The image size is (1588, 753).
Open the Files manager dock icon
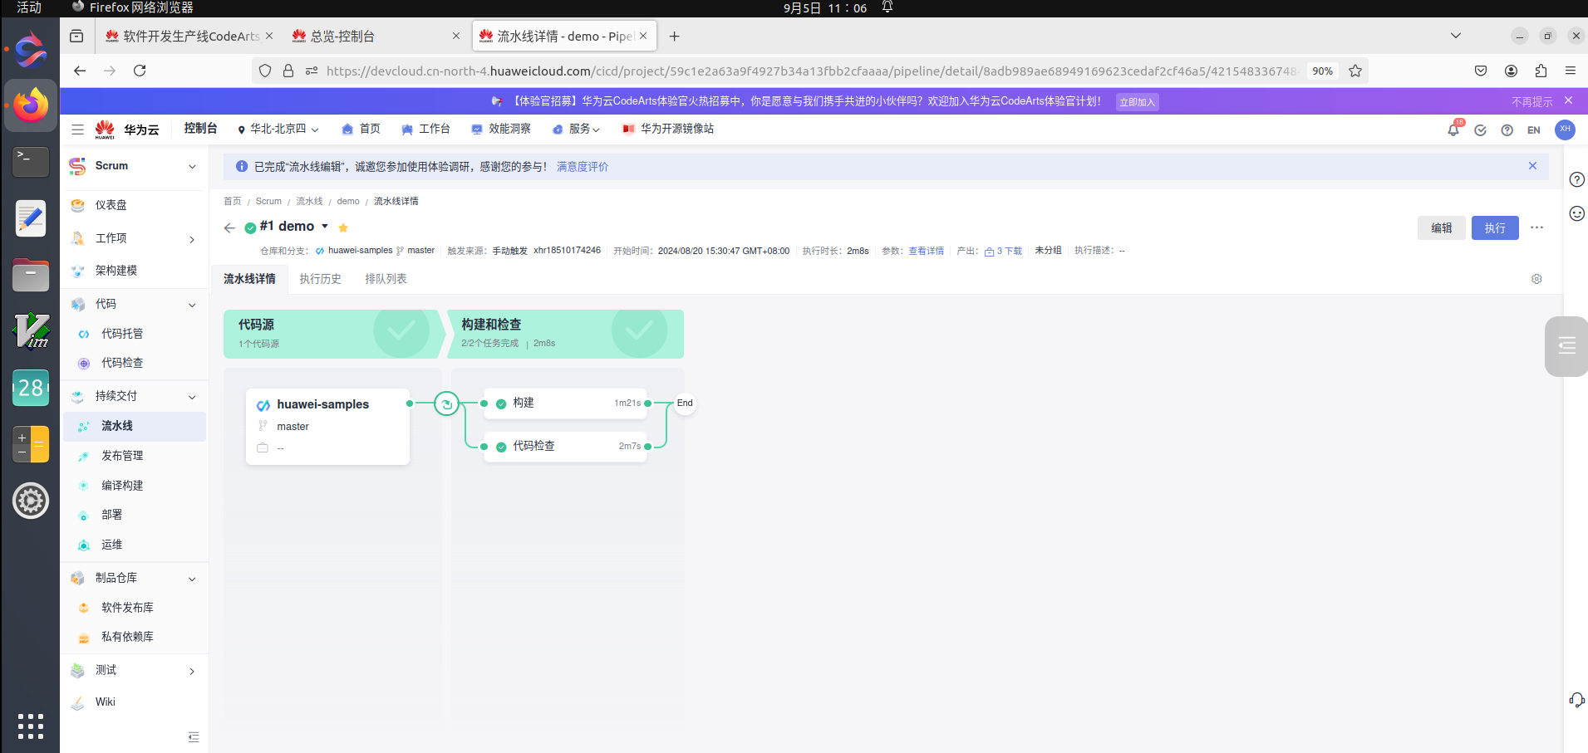31,275
